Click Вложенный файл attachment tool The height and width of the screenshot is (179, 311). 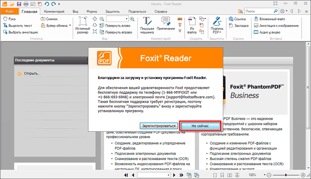coord(270,19)
